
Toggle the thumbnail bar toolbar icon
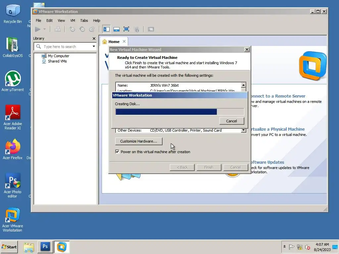(x=117, y=29)
